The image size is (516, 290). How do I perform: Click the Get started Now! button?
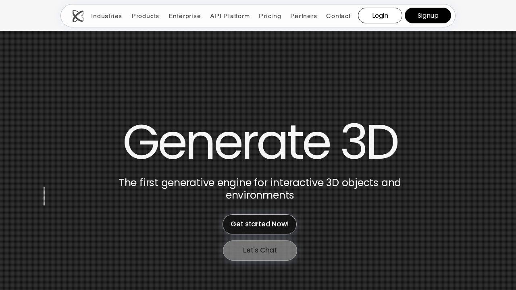pos(260,224)
